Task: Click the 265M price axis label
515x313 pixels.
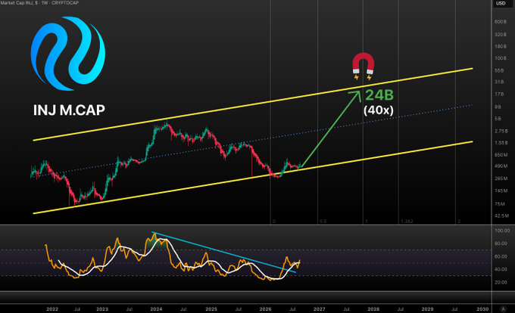Action: pos(501,178)
